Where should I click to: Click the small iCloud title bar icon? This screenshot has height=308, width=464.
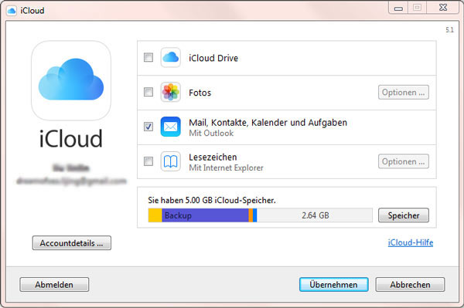(12, 11)
